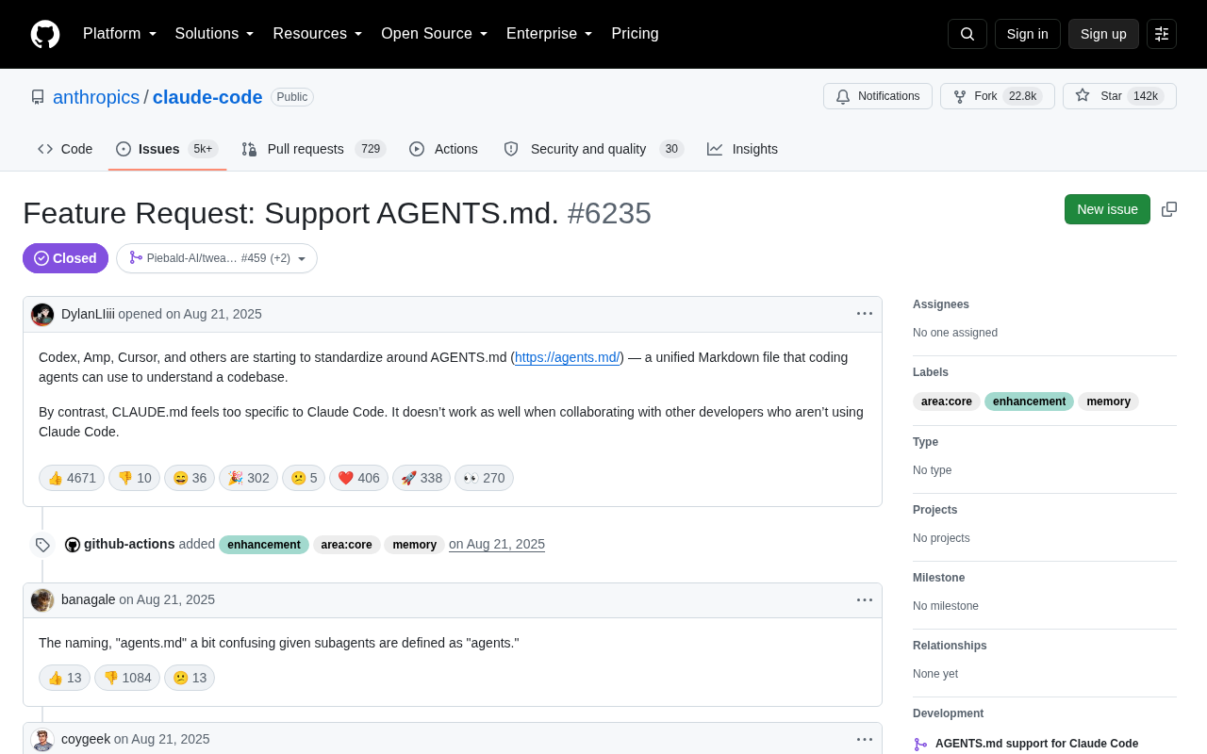Toggle thumbs up 4671 reaction
This screenshot has height=754, width=1207.
[72, 478]
